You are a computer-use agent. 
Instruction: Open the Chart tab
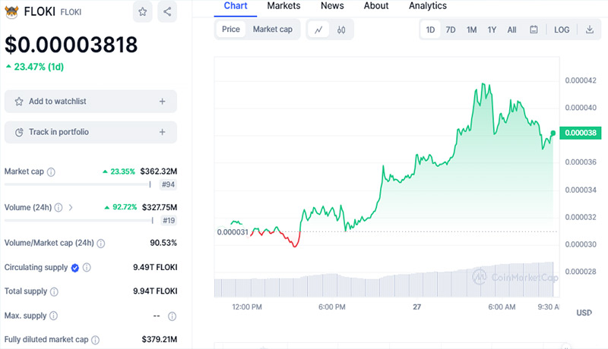(236, 6)
